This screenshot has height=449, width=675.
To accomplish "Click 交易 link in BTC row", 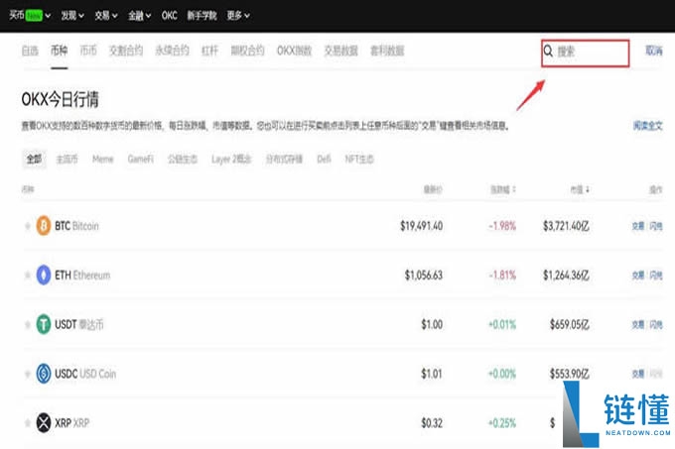I will click(638, 226).
